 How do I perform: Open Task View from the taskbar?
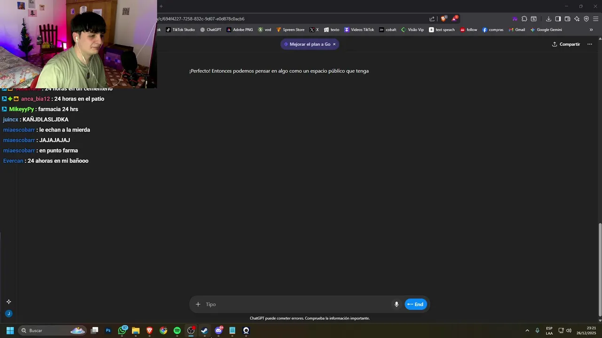coord(95,330)
